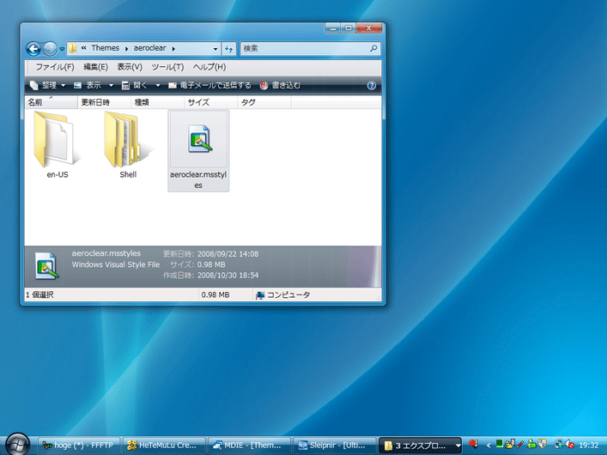Screen dimensions: 607x455
Task: Click the folder icon in address bar
Action: pos(73,48)
